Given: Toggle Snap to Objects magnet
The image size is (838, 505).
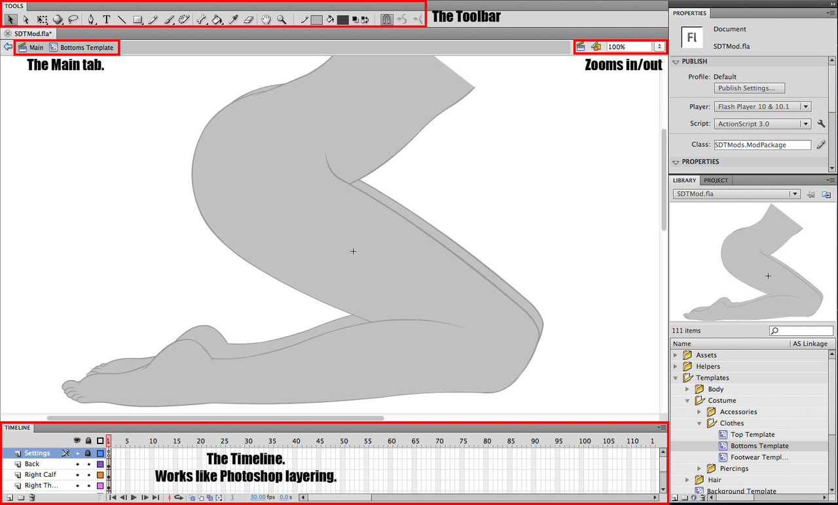Looking at the screenshot, I should coord(386,20).
